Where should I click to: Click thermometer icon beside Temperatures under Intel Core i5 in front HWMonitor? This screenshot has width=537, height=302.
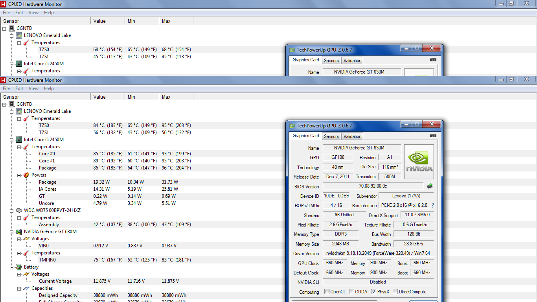point(26,147)
